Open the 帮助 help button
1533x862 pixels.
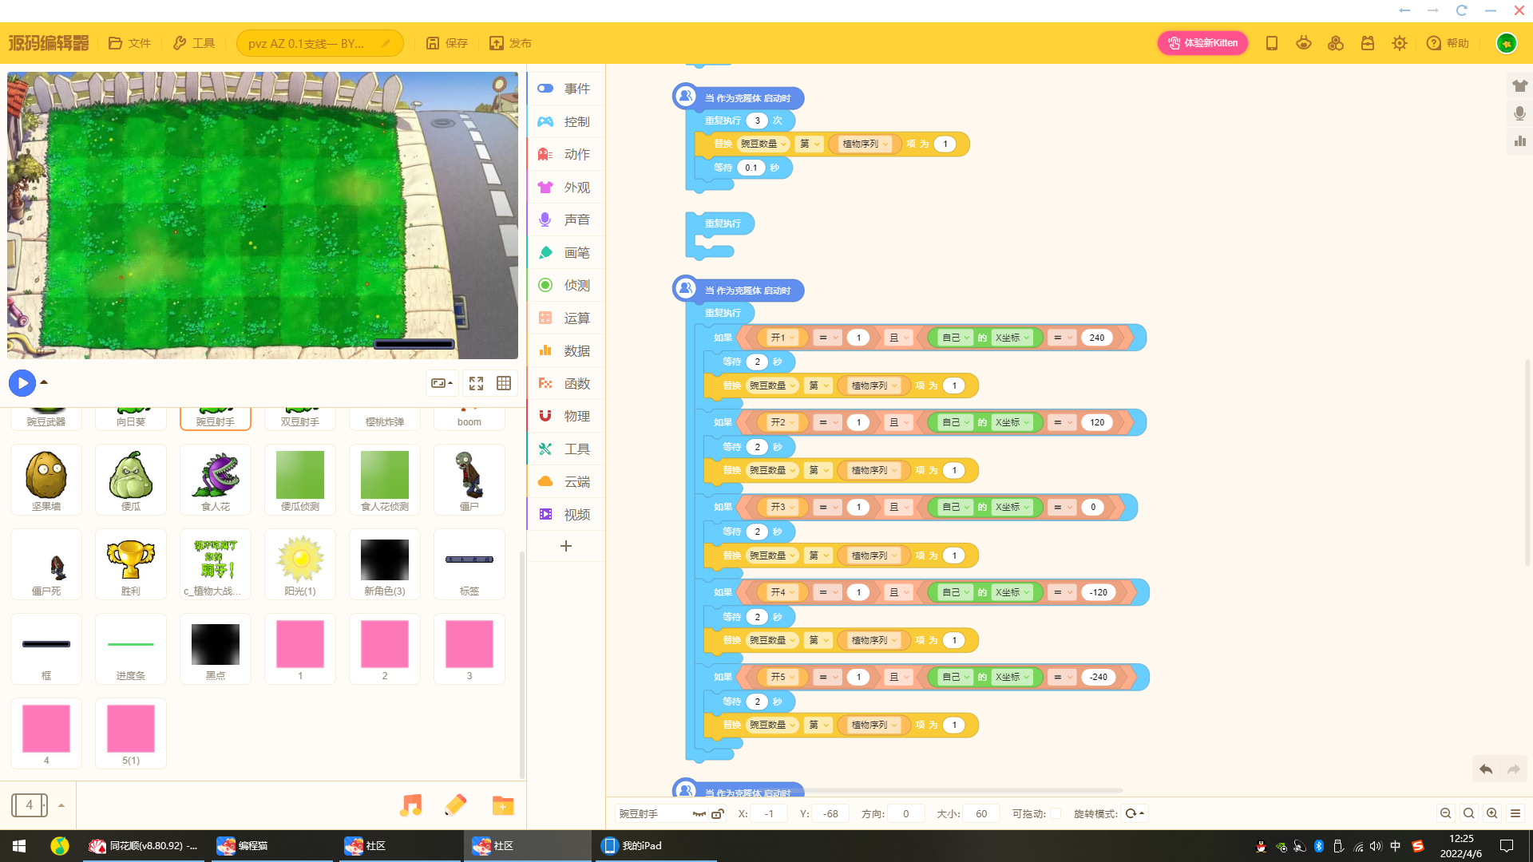(1448, 43)
